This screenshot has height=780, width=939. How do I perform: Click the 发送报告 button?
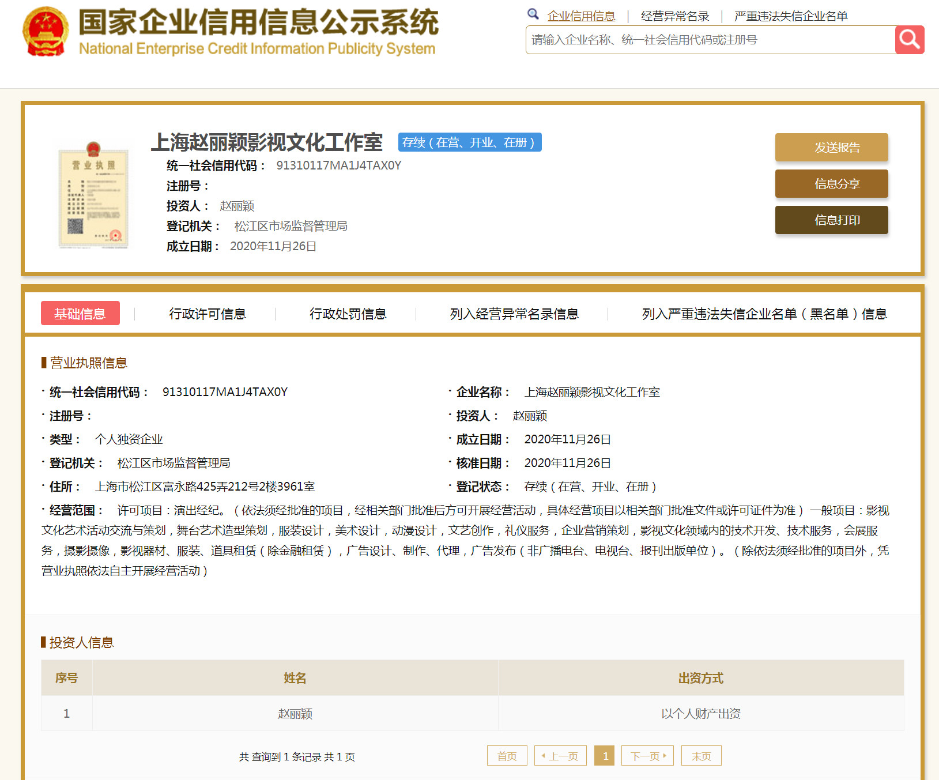pyautogui.click(x=831, y=147)
